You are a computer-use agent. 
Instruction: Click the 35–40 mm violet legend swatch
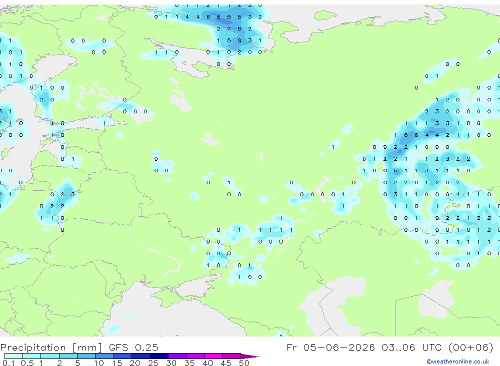[x=195, y=356]
